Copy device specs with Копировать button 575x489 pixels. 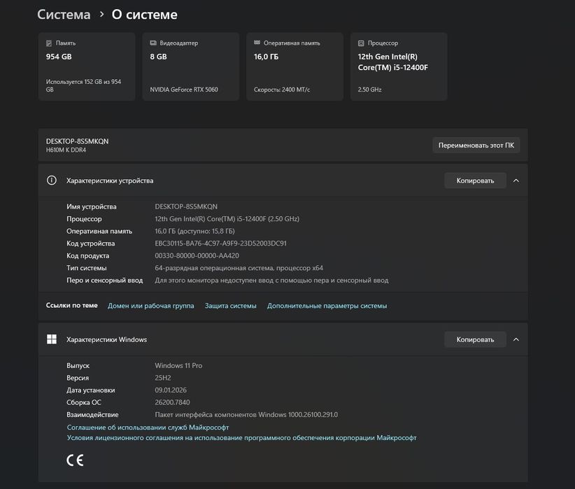(x=475, y=180)
